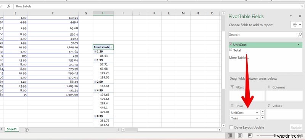Select cell with 575.36 in column F
Screen dimensions: 305x140
pos(53,69)
